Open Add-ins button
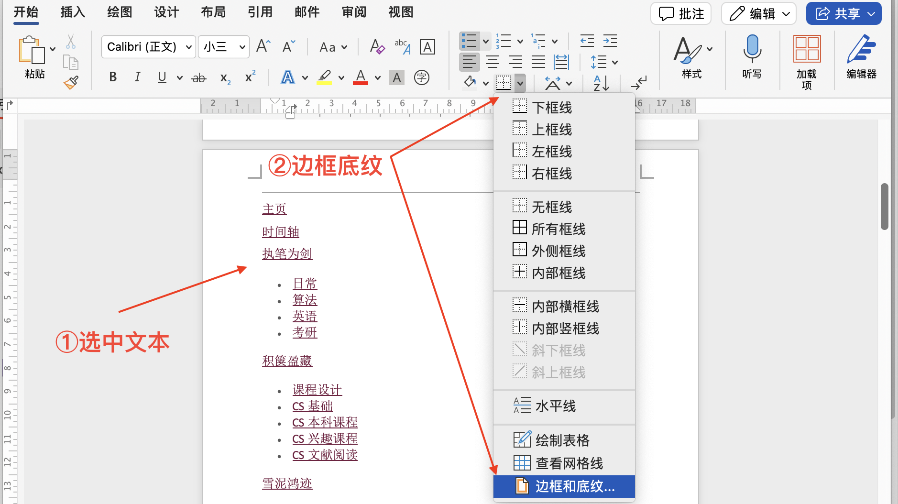Screen dimensions: 898x504 (x=807, y=62)
